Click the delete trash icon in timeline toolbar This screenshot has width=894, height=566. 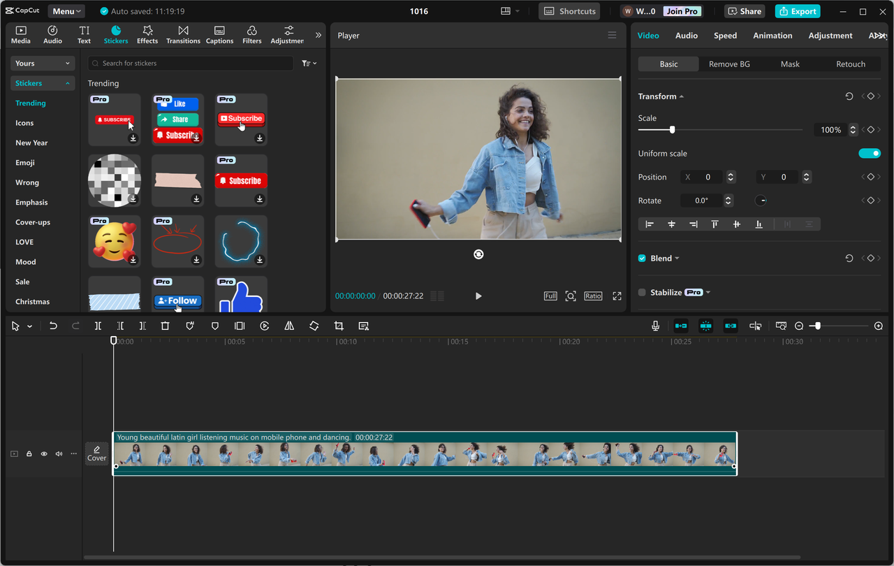(x=165, y=326)
